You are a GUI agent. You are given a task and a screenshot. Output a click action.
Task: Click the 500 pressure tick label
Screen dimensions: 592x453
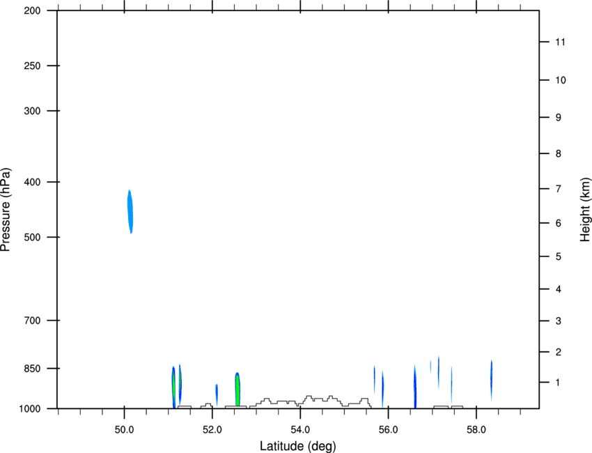32,237
